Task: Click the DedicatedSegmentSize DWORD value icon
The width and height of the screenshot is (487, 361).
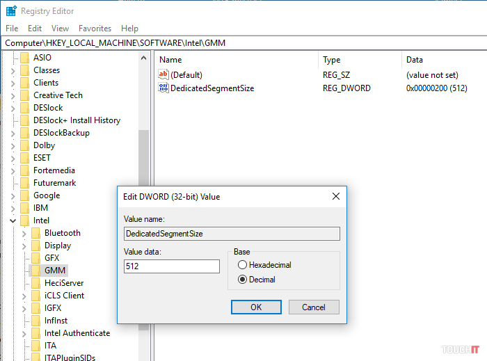Action: click(x=163, y=88)
